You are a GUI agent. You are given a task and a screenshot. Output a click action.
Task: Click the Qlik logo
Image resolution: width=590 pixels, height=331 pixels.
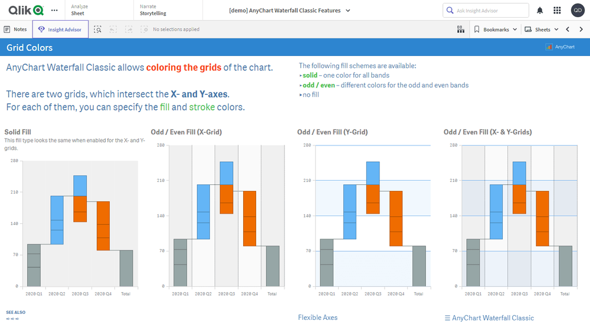click(x=26, y=10)
